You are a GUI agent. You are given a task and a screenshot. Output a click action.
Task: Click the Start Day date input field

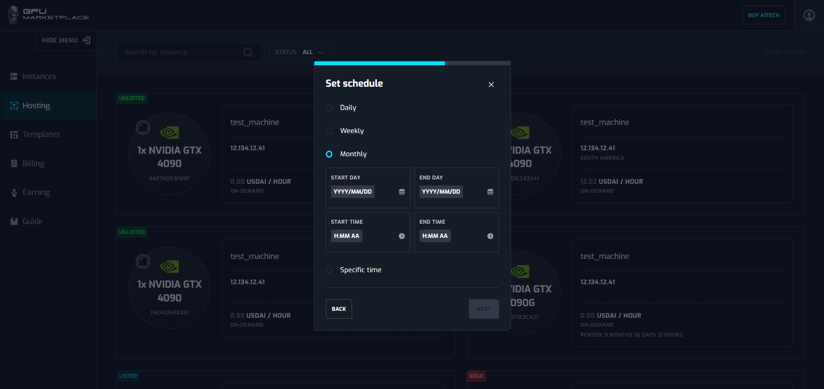[353, 192]
